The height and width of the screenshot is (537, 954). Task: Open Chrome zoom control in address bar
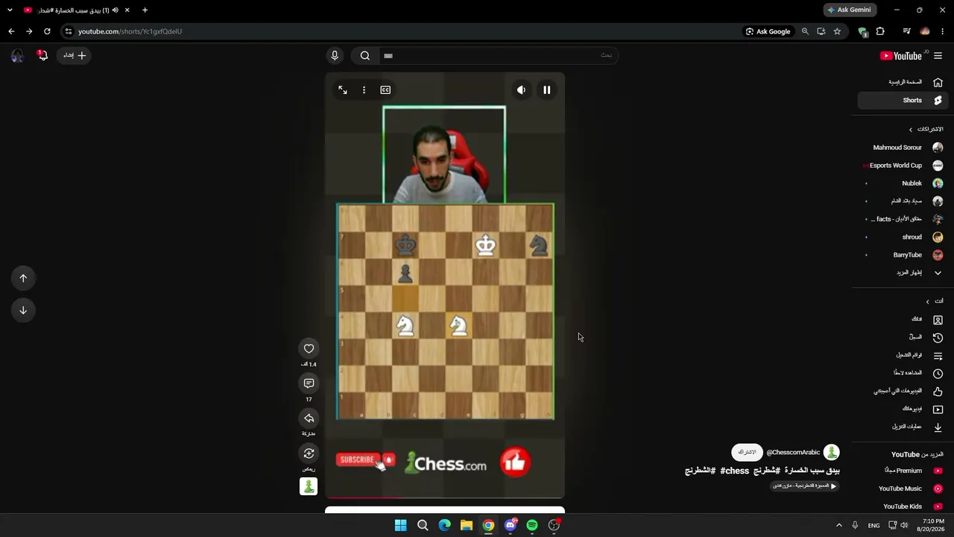(805, 31)
